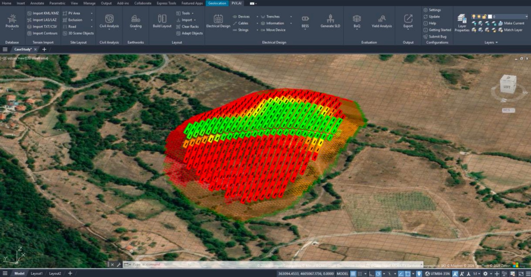531x277 pixels.
Task: Toggle ortho mode in status bar
Action: (x=371, y=274)
